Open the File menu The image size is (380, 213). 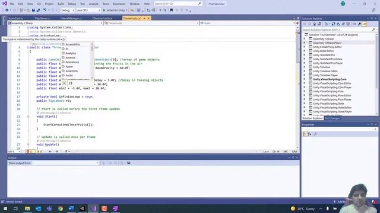12,4
